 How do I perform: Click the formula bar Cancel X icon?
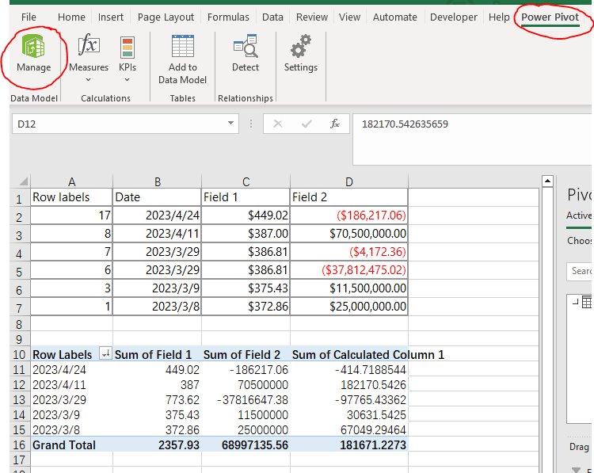(278, 124)
